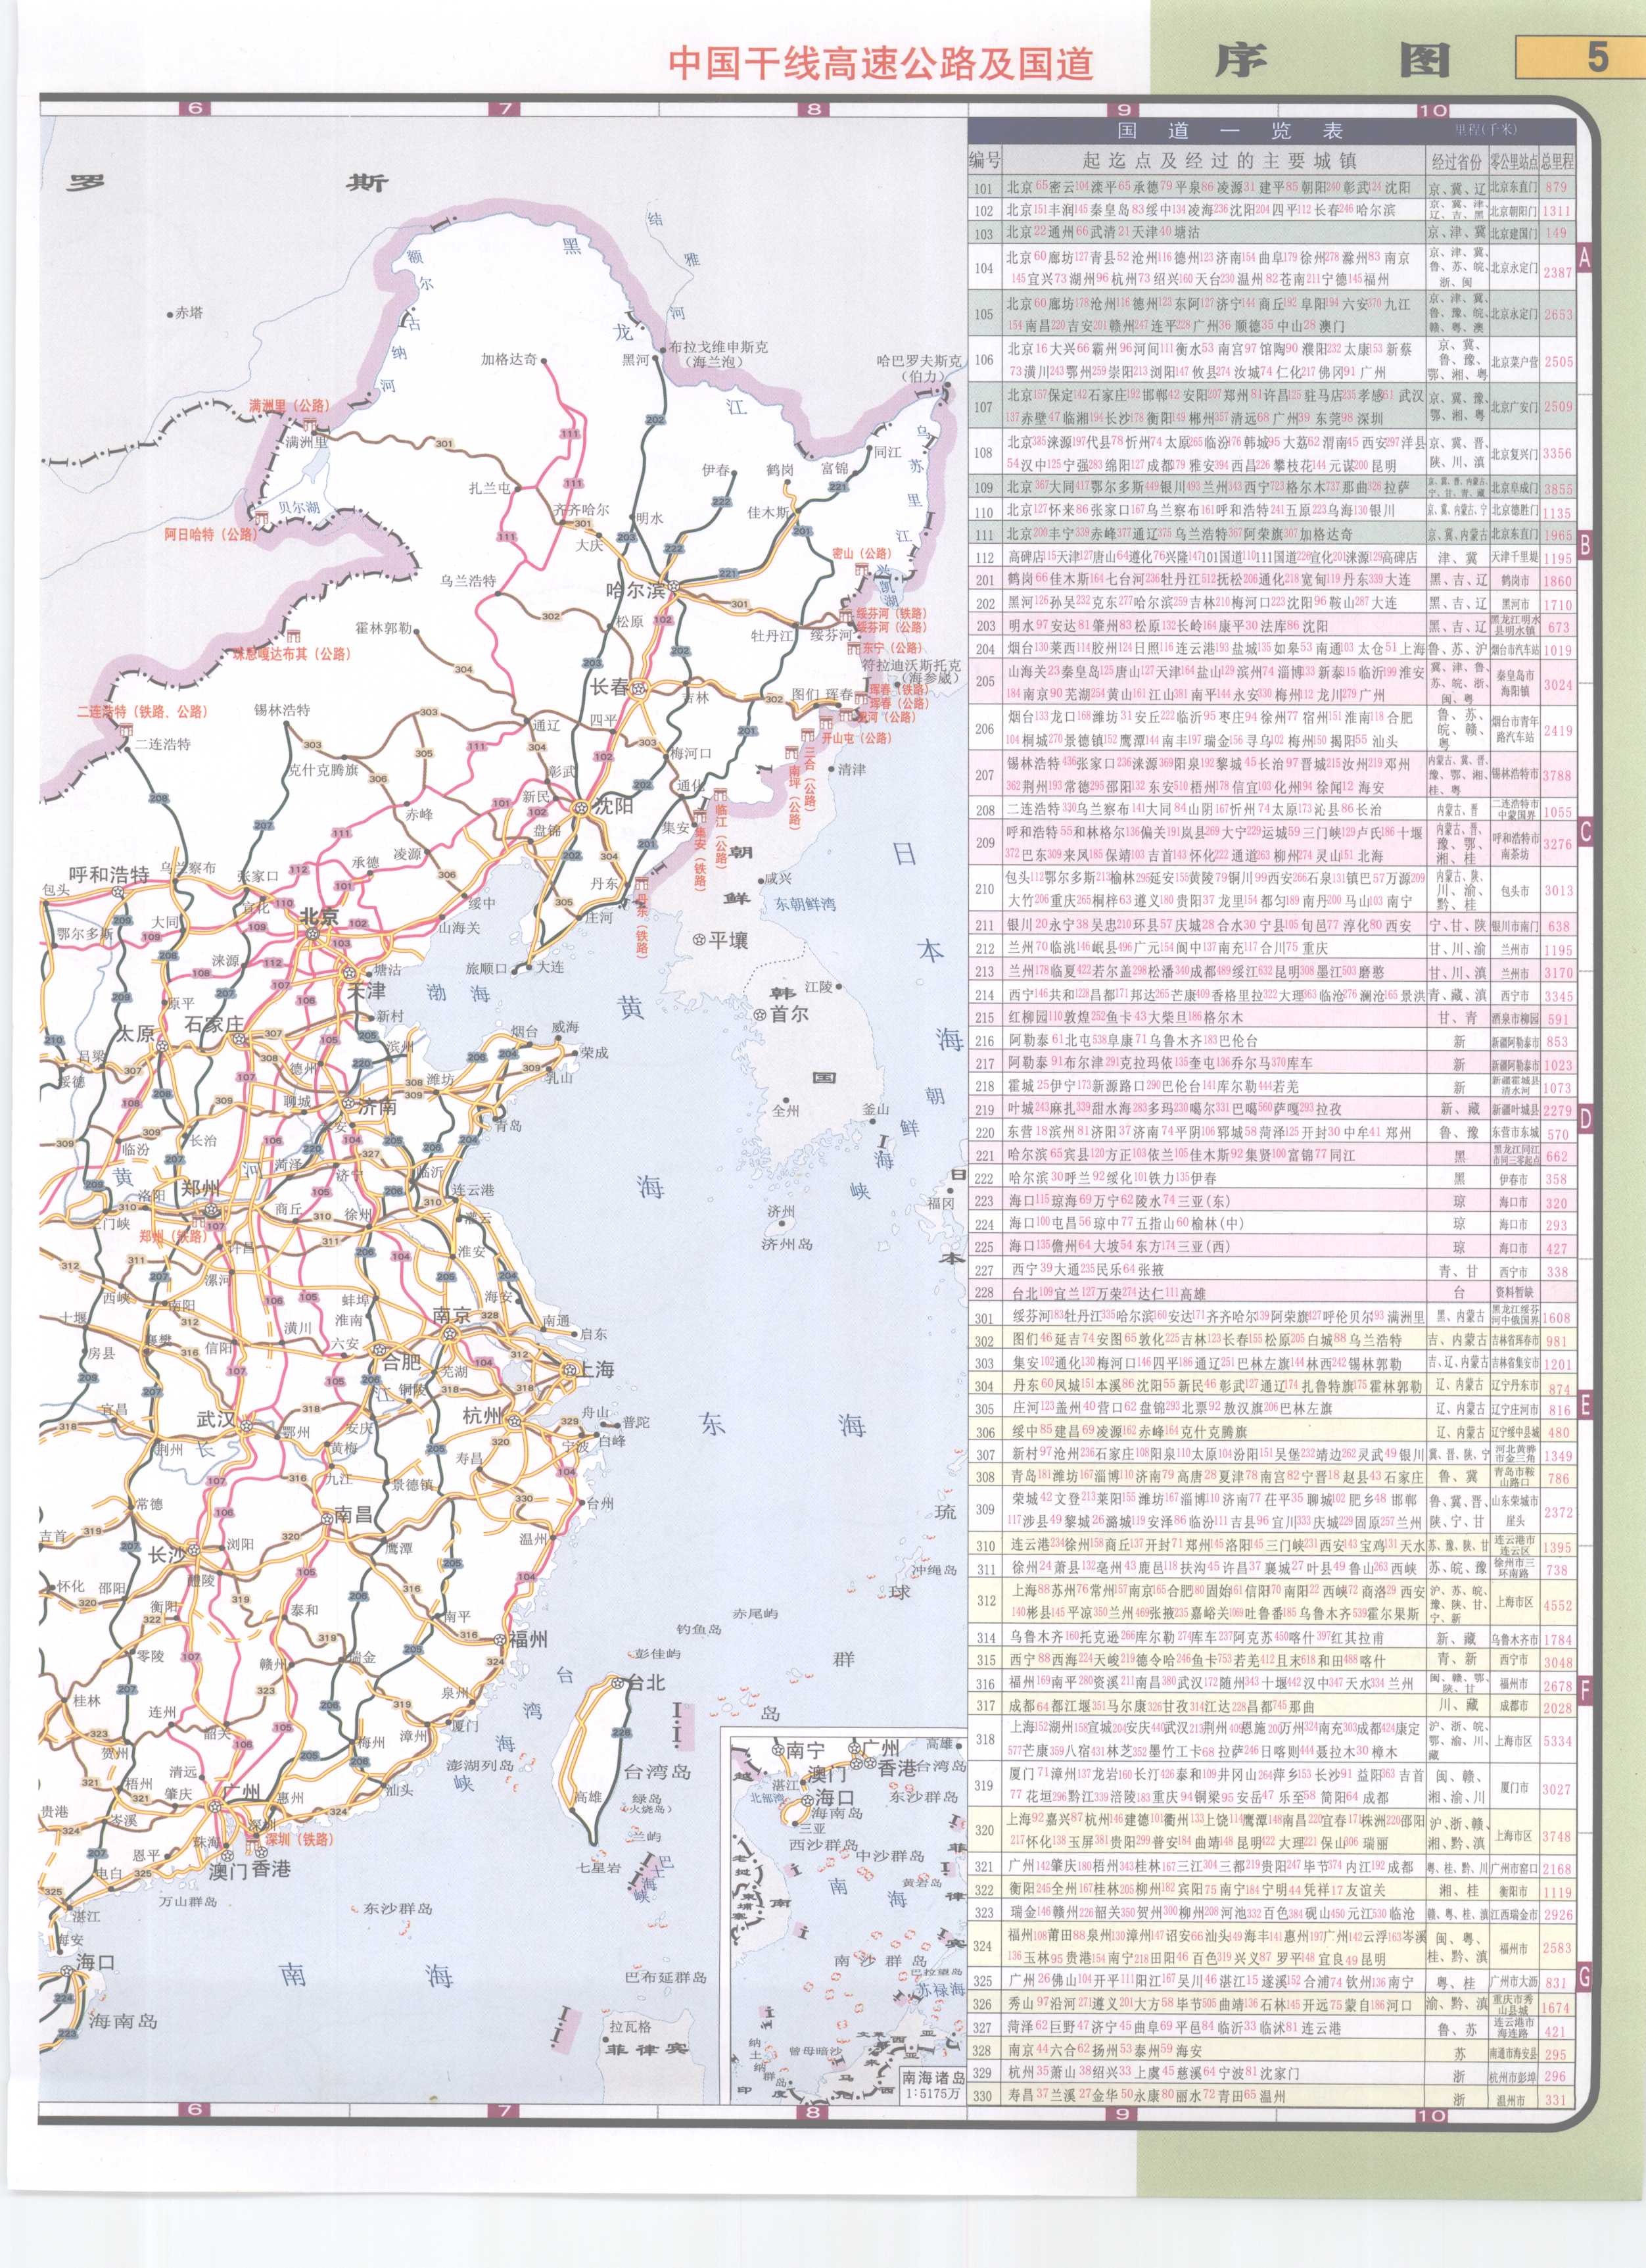
Task: Click the 呼和浩特 city label on the map
Action: click(x=109, y=874)
